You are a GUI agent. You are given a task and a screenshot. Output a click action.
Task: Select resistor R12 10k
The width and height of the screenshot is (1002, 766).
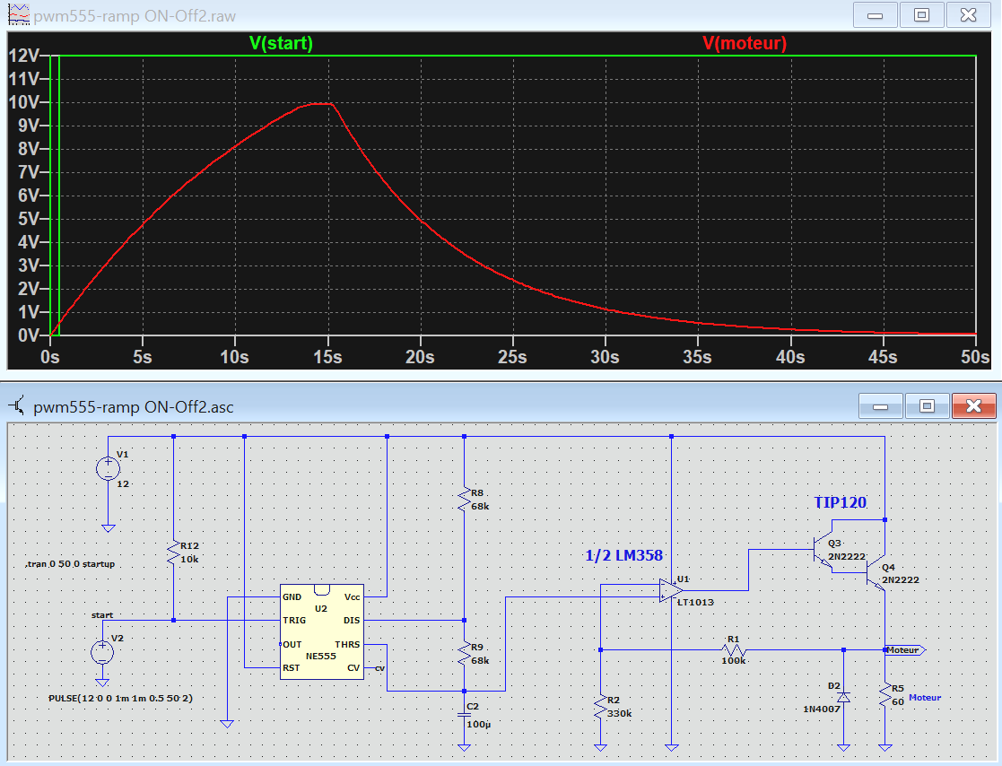[x=173, y=553]
